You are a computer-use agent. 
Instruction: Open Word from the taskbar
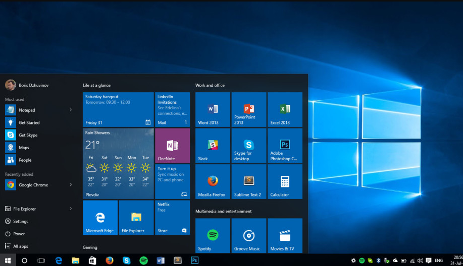161,260
